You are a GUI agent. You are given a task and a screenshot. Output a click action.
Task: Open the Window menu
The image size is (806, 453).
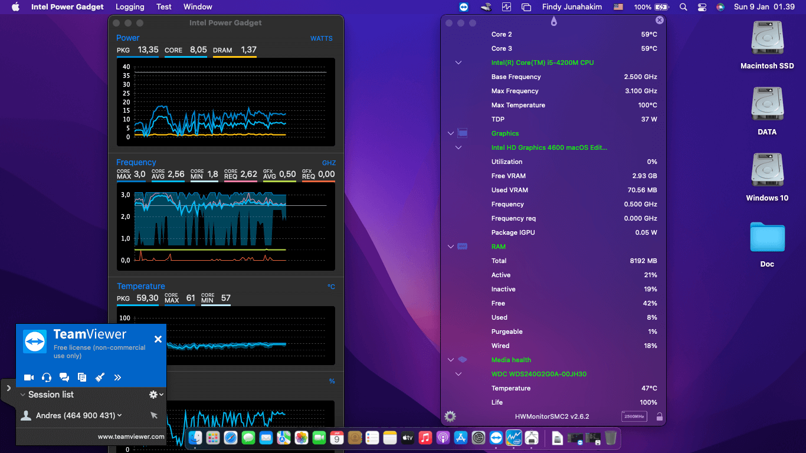coord(198,7)
